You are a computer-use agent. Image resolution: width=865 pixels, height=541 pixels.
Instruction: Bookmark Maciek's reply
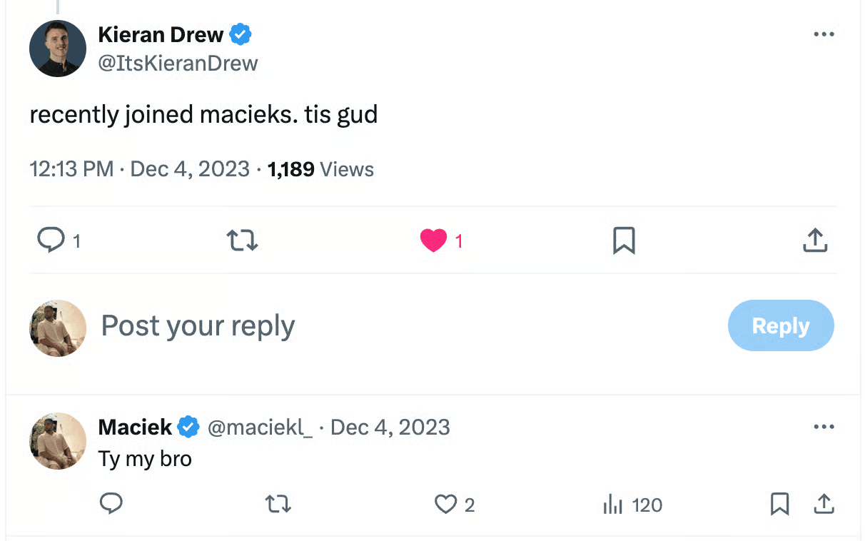[779, 505]
